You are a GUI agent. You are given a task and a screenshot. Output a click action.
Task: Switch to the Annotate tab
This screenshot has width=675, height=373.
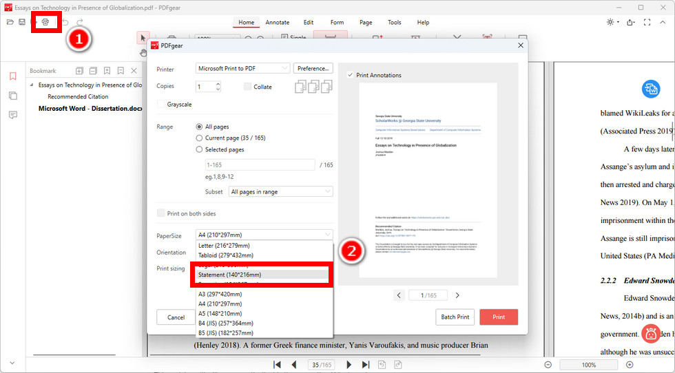click(x=277, y=23)
